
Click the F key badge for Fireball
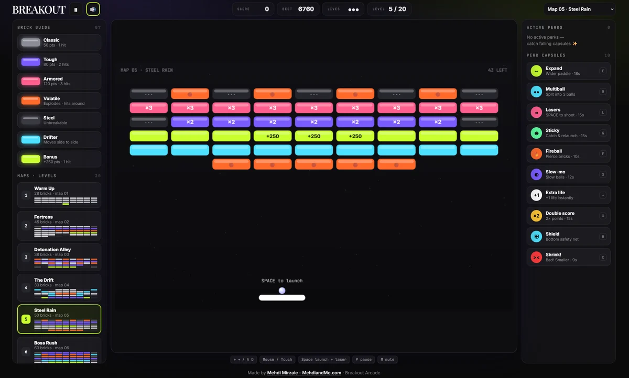coord(603,154)
